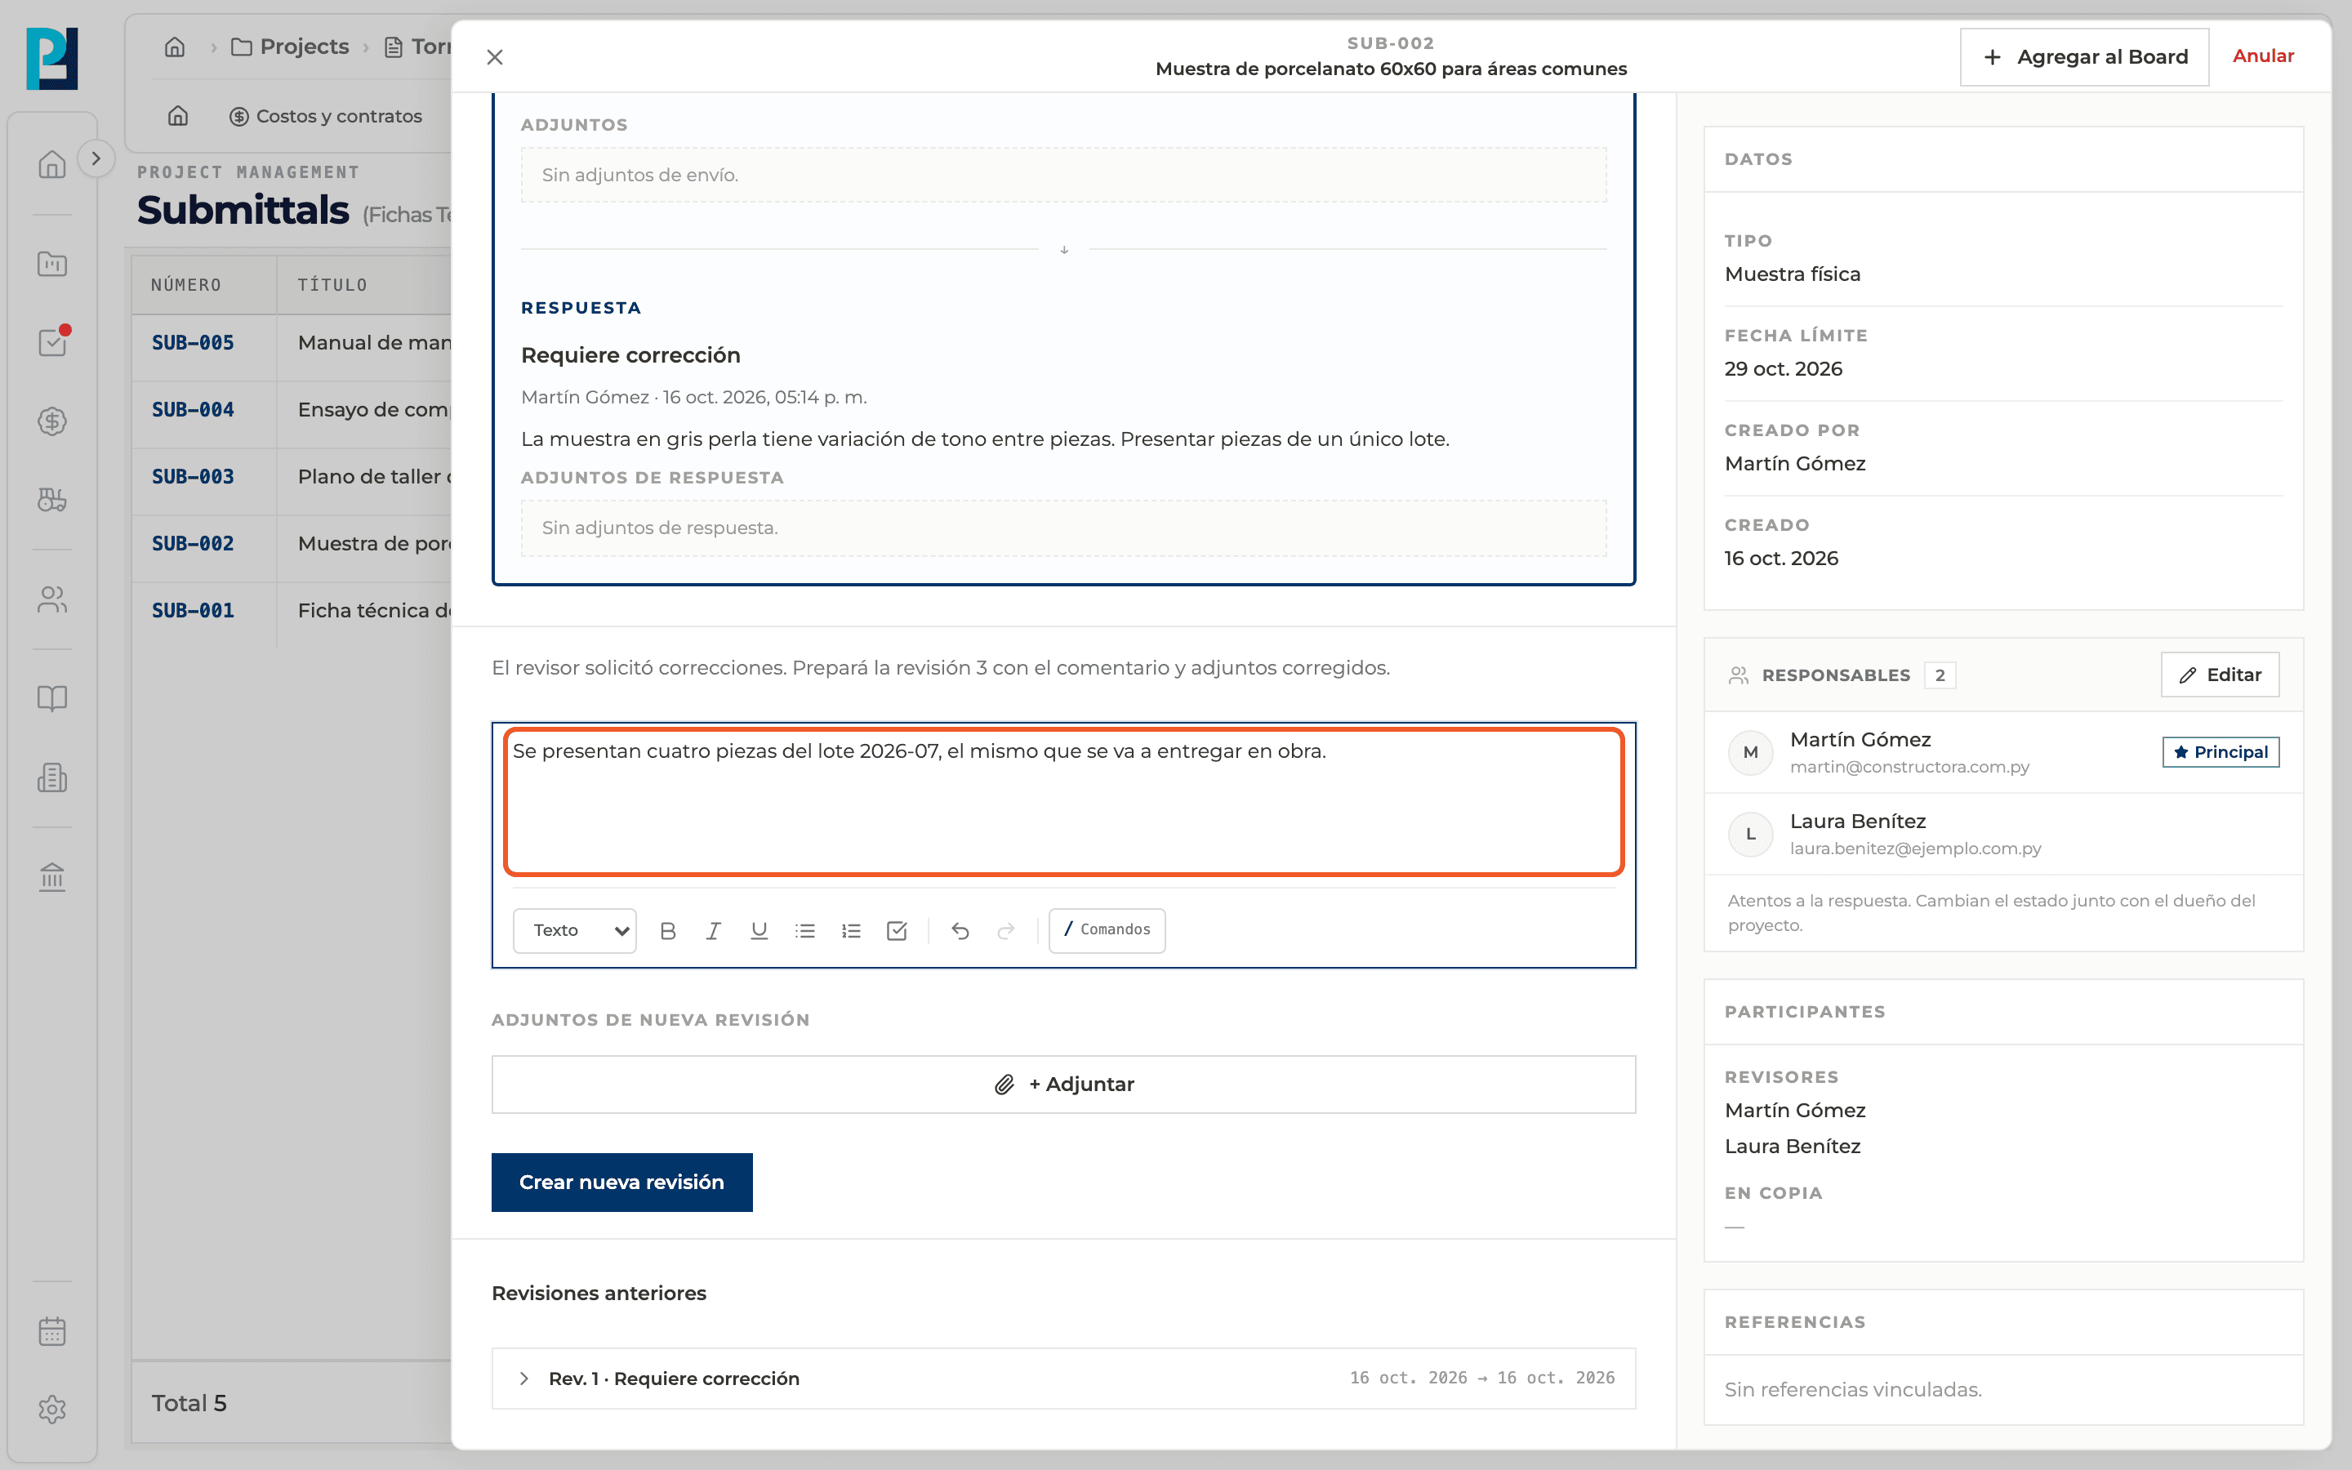Viewport: 2352px width, 1470px height.
Task: Open the sidebar checklist icon with red dot
Action: [x=52, y=342]
